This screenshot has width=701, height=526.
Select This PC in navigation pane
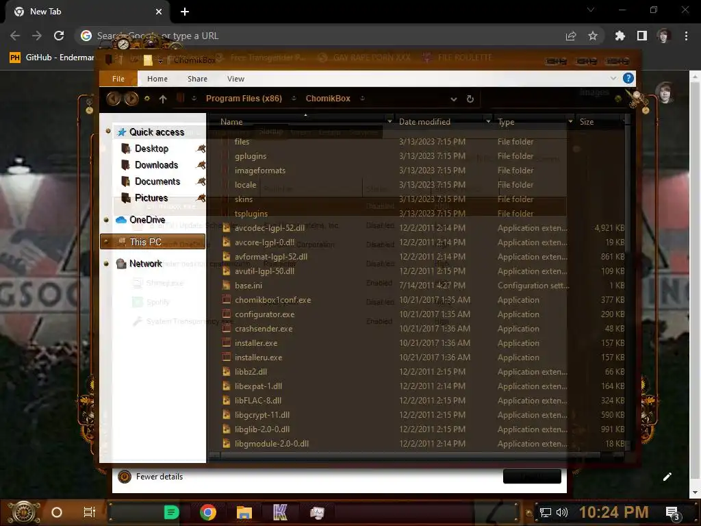(153, 242)
